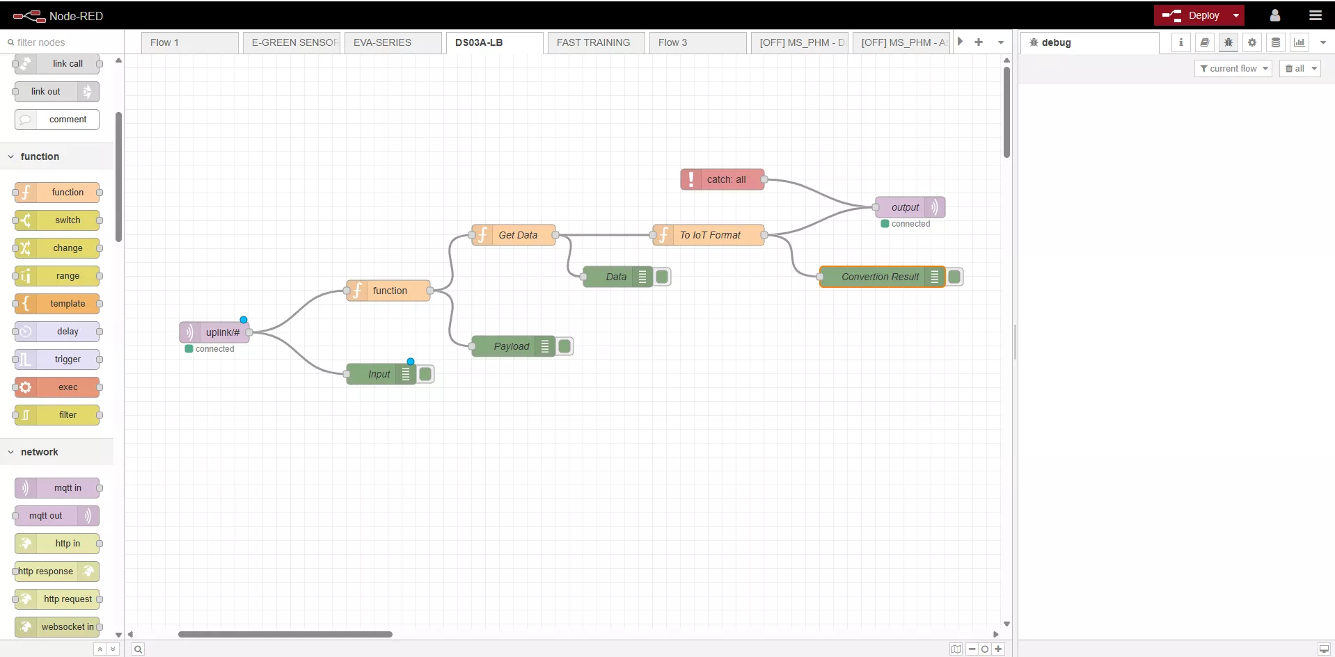Zoom in on the workspace
Viewport: 1335px width, 657px height.
point(998,649)
